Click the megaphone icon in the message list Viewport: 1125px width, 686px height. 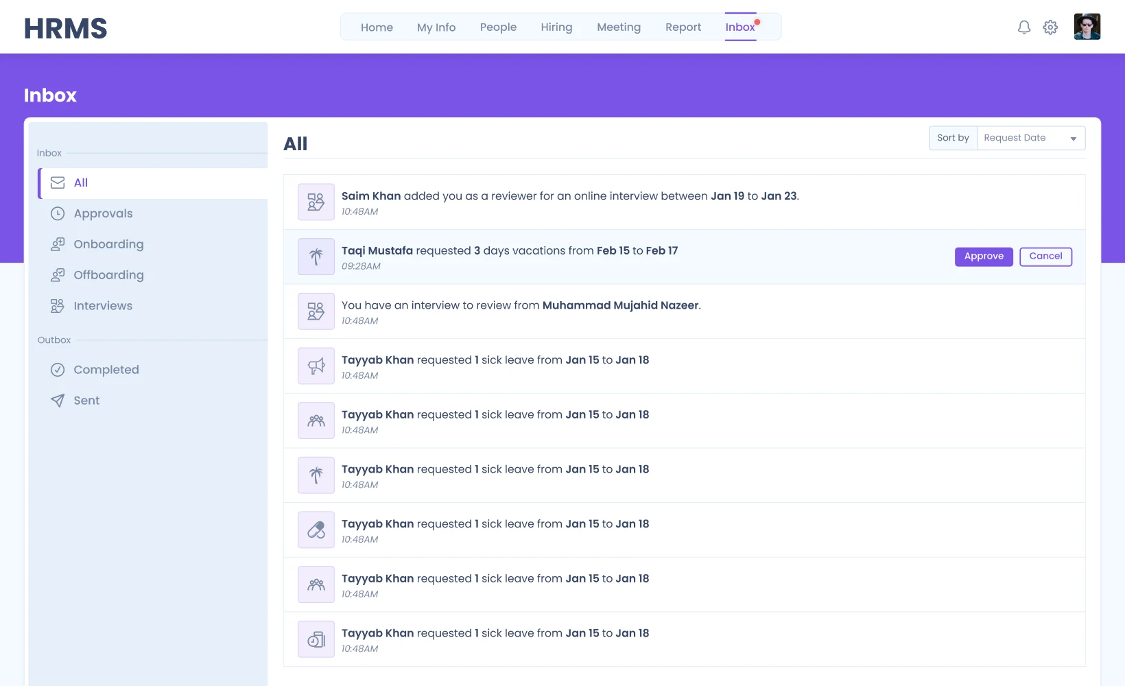coord(316,366)
